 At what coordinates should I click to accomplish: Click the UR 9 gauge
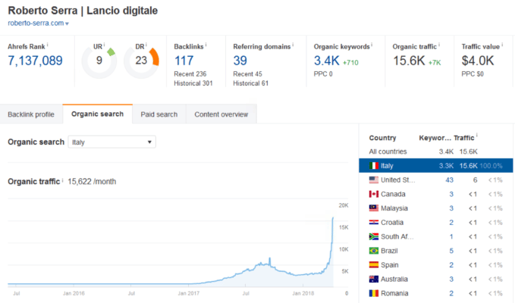pos(99,61)
